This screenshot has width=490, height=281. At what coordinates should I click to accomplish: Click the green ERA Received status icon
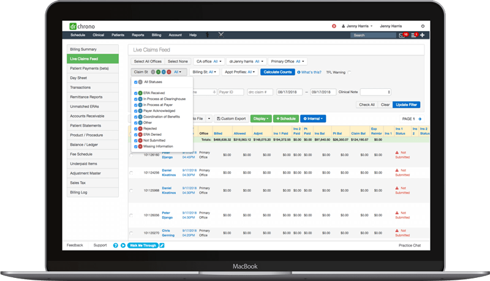coord(140,93)
